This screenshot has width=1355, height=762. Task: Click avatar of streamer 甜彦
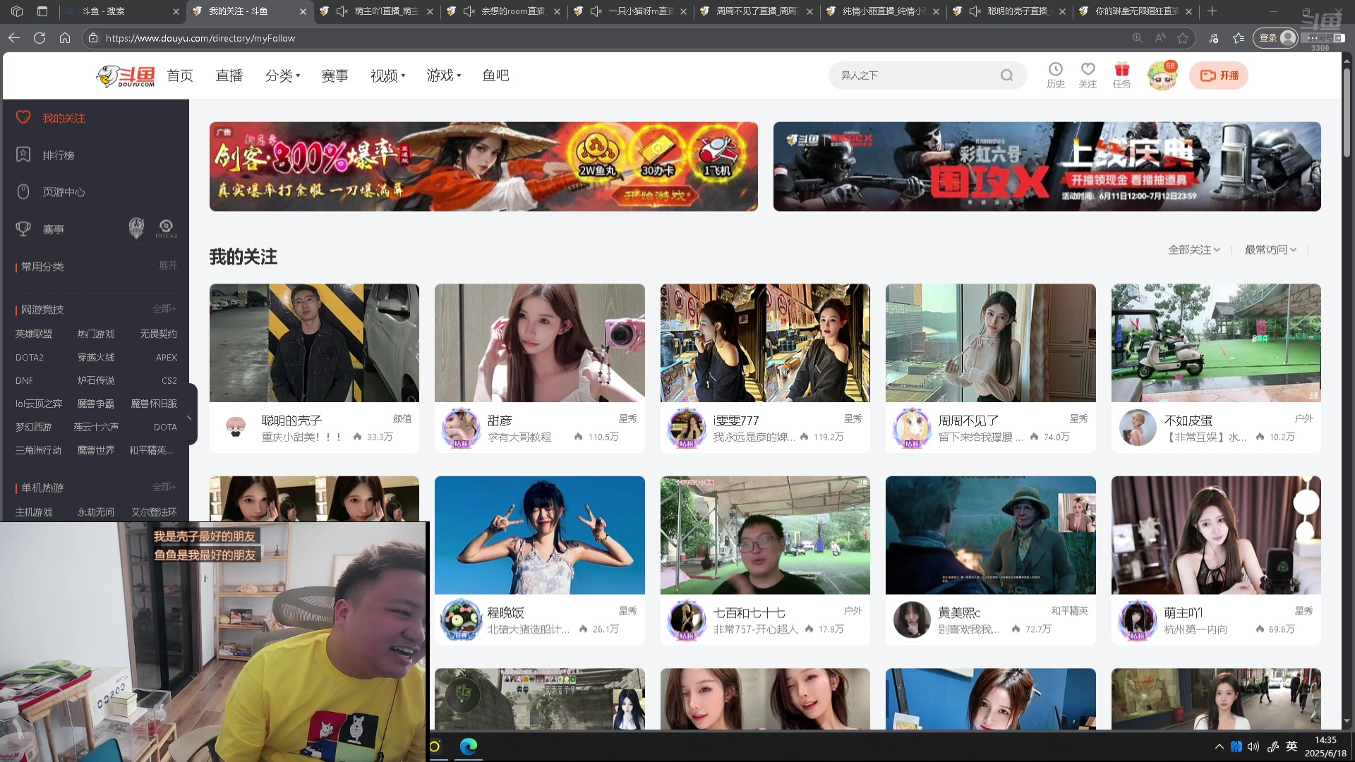(461, 428)
